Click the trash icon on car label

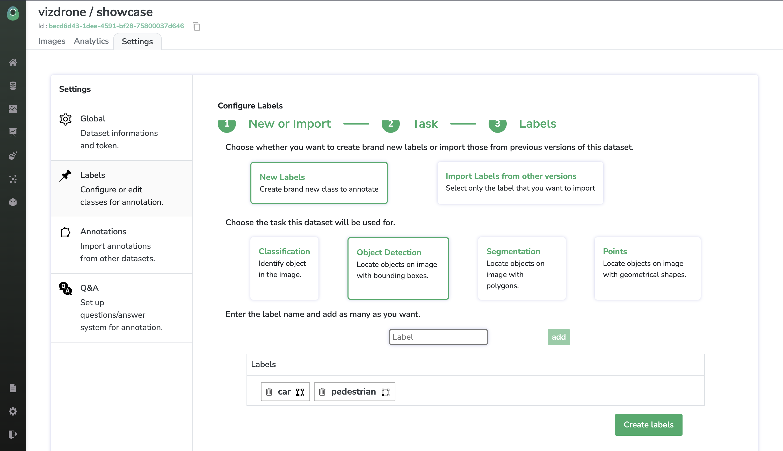[269, 392]
